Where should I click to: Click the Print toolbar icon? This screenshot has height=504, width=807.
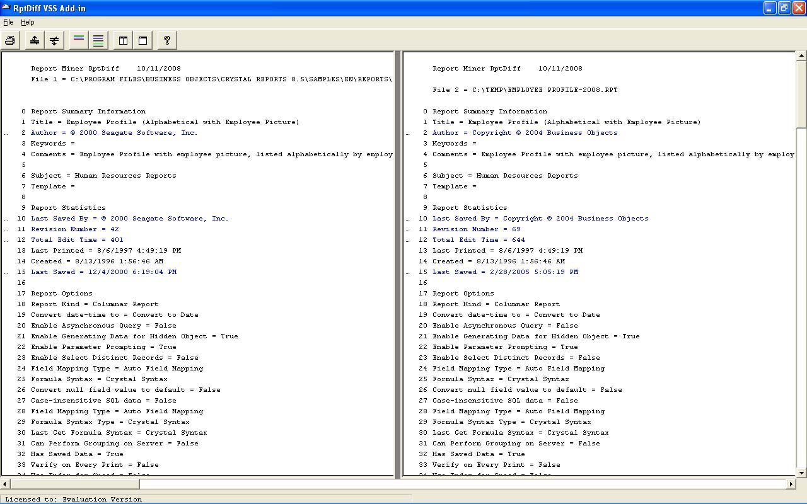coord(10,40)
